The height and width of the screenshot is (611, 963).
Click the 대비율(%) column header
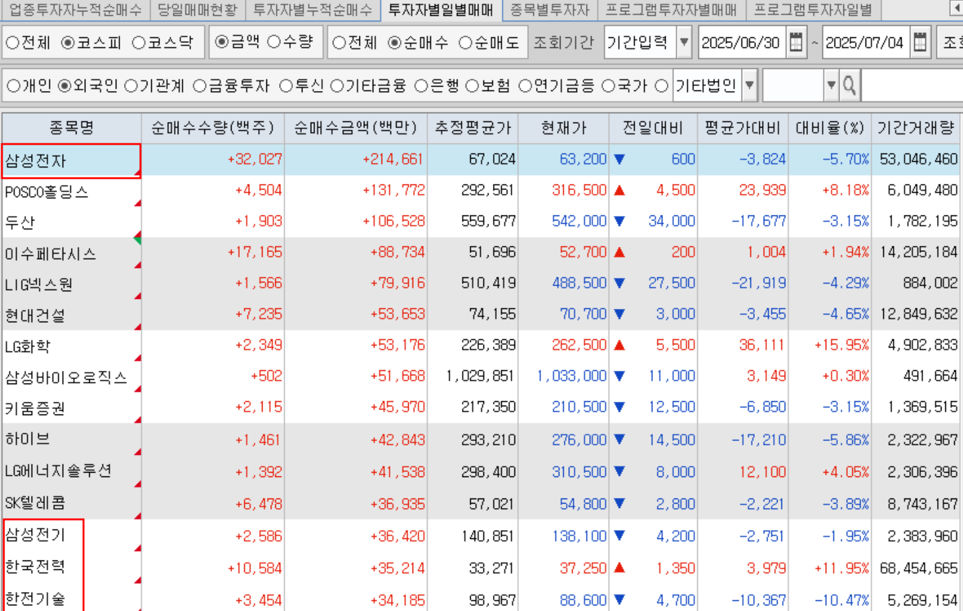(829, 128)
